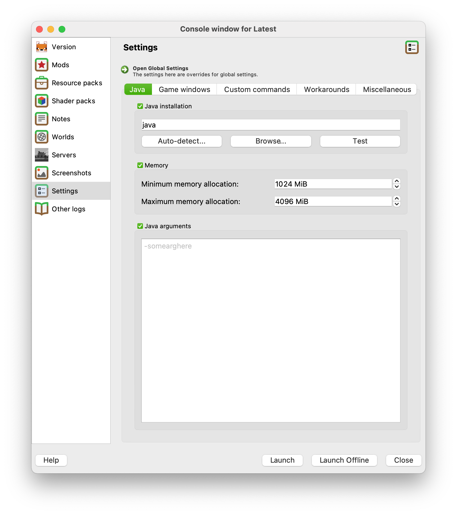Uncheck the Java arguments option
Viewport: 457px width, 515px height.
coord(140,226)
